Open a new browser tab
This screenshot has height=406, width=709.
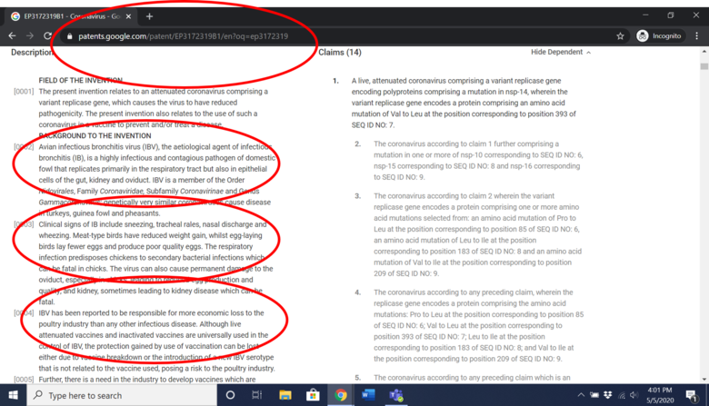[x=149, y=16]
